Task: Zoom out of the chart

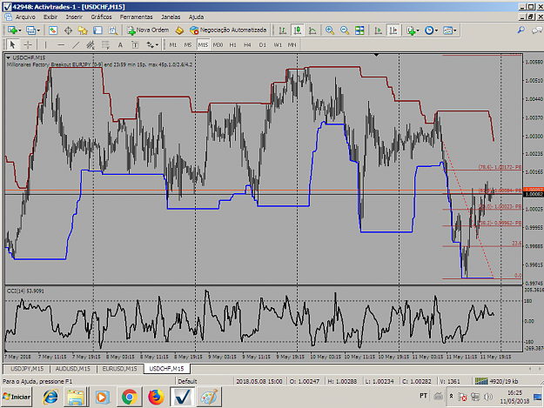Action: [345, 30]
